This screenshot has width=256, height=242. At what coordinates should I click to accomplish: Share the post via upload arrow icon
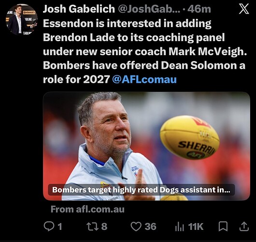(244, 227)
